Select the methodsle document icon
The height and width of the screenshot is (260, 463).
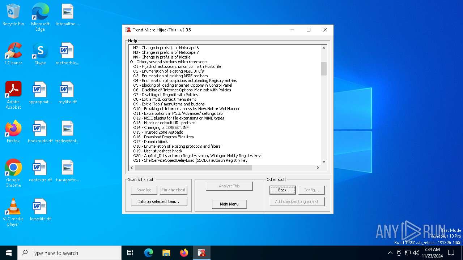click(x=67, y=54)
